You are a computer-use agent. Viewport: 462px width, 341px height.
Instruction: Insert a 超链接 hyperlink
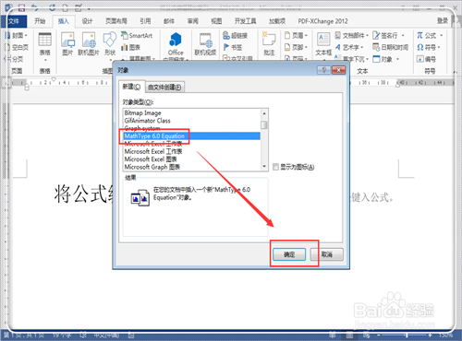[x=235, y=36]
